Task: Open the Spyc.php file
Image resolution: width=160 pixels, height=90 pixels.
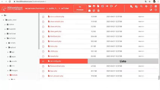Action: click(x=53, y=71)
